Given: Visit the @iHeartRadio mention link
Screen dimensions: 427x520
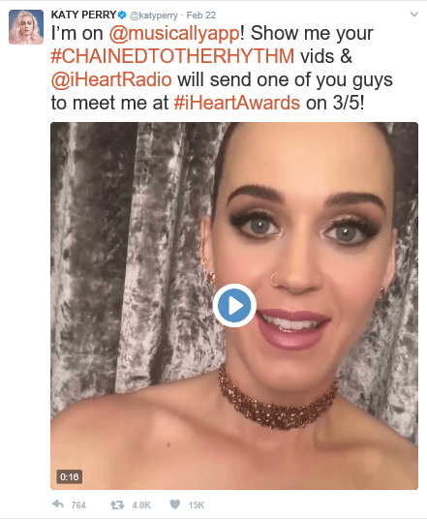Looking at the screenshot, I should click(111, 79).
